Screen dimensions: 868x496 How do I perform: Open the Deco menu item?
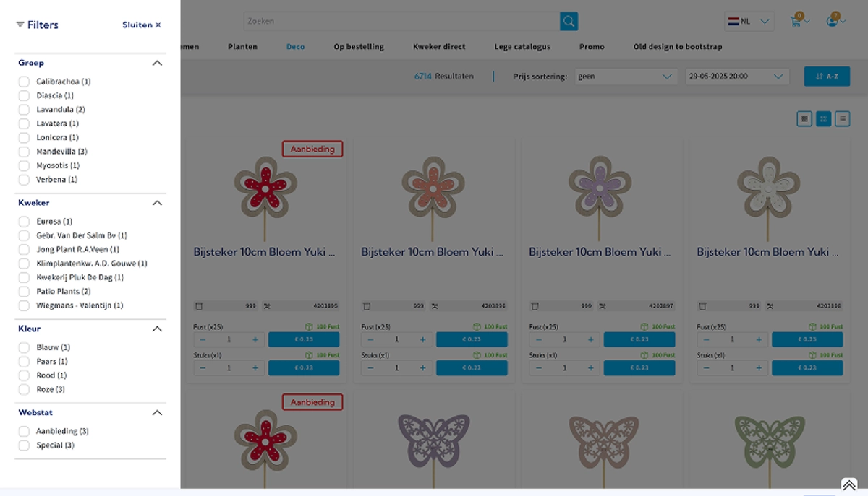(295, 47)
